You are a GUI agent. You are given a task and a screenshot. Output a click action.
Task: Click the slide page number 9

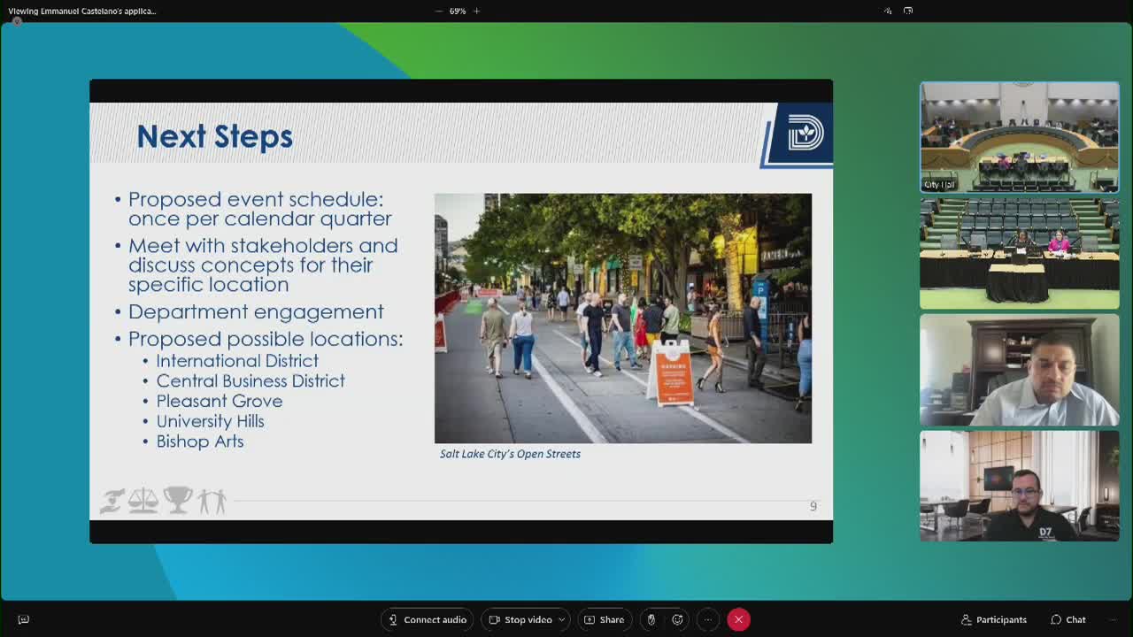[x=813, y=506]
